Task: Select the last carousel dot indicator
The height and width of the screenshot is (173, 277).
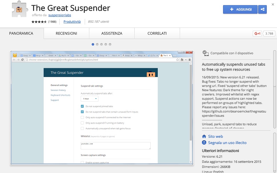Action: click(110, 44)
